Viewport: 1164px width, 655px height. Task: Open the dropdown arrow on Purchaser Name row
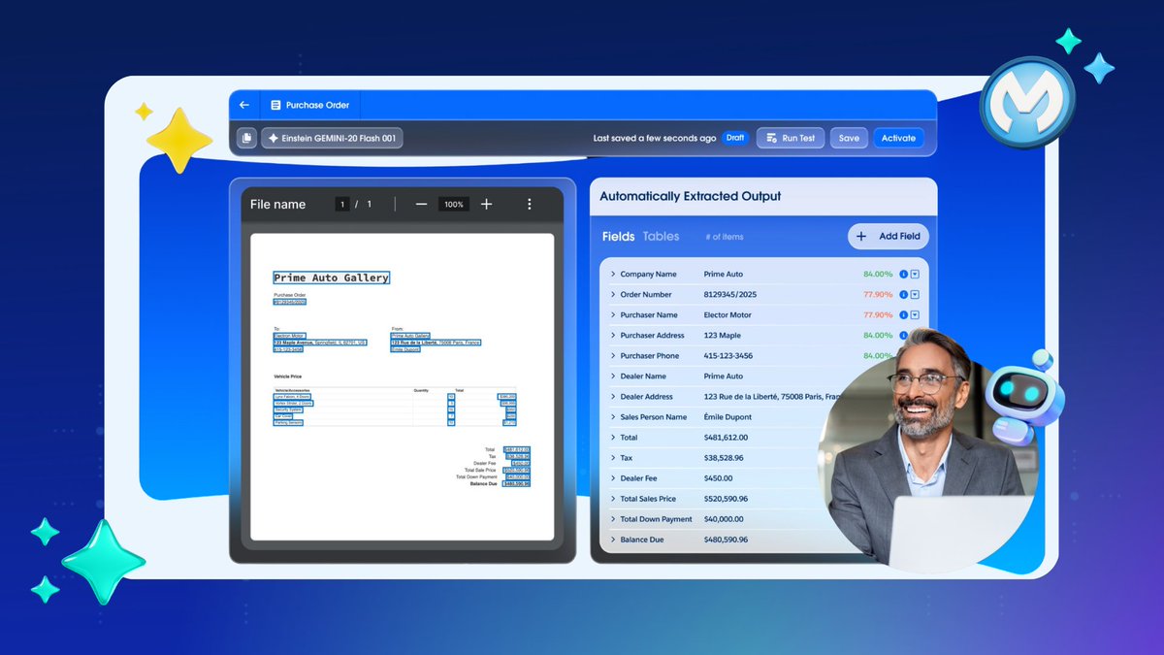(x=915, y=314)
